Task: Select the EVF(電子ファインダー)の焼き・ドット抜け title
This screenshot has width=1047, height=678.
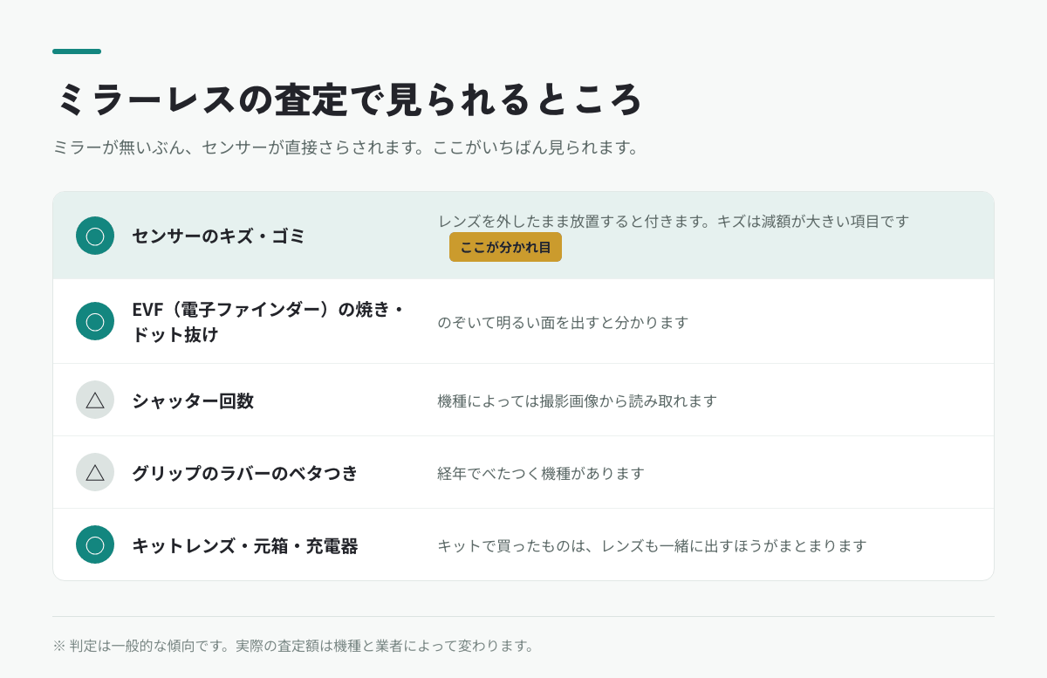Action: pos(269,322)
